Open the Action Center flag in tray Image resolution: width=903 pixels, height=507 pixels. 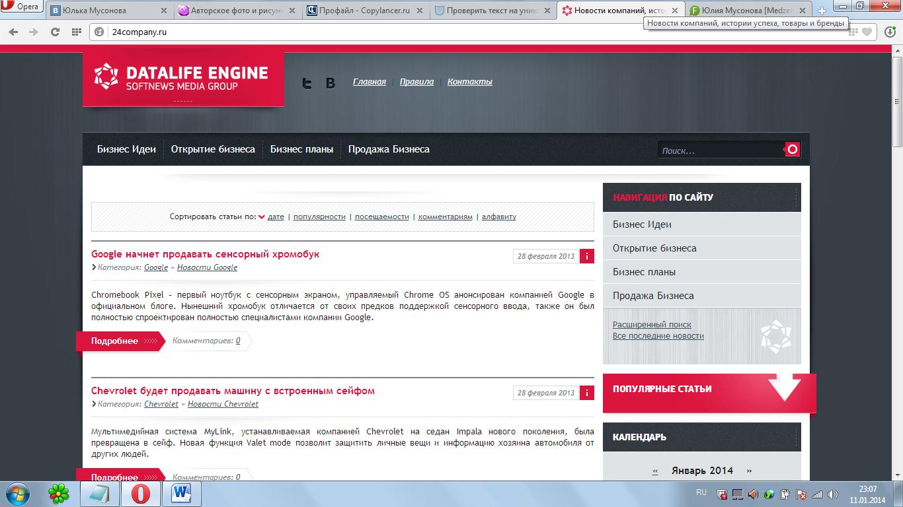[801, 494]
